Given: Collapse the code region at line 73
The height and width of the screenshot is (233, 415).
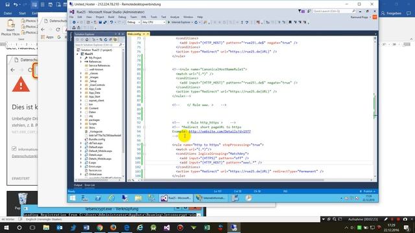Looking at the screenshot, I should coord(144,38).
